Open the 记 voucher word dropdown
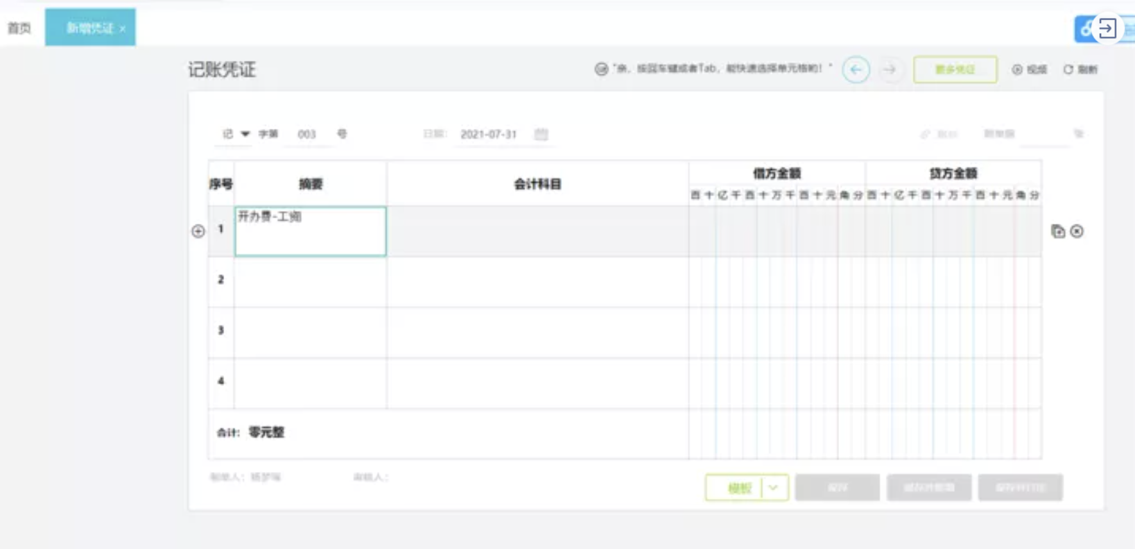This screenshot has width=1135, height=549. pos(236,134)
